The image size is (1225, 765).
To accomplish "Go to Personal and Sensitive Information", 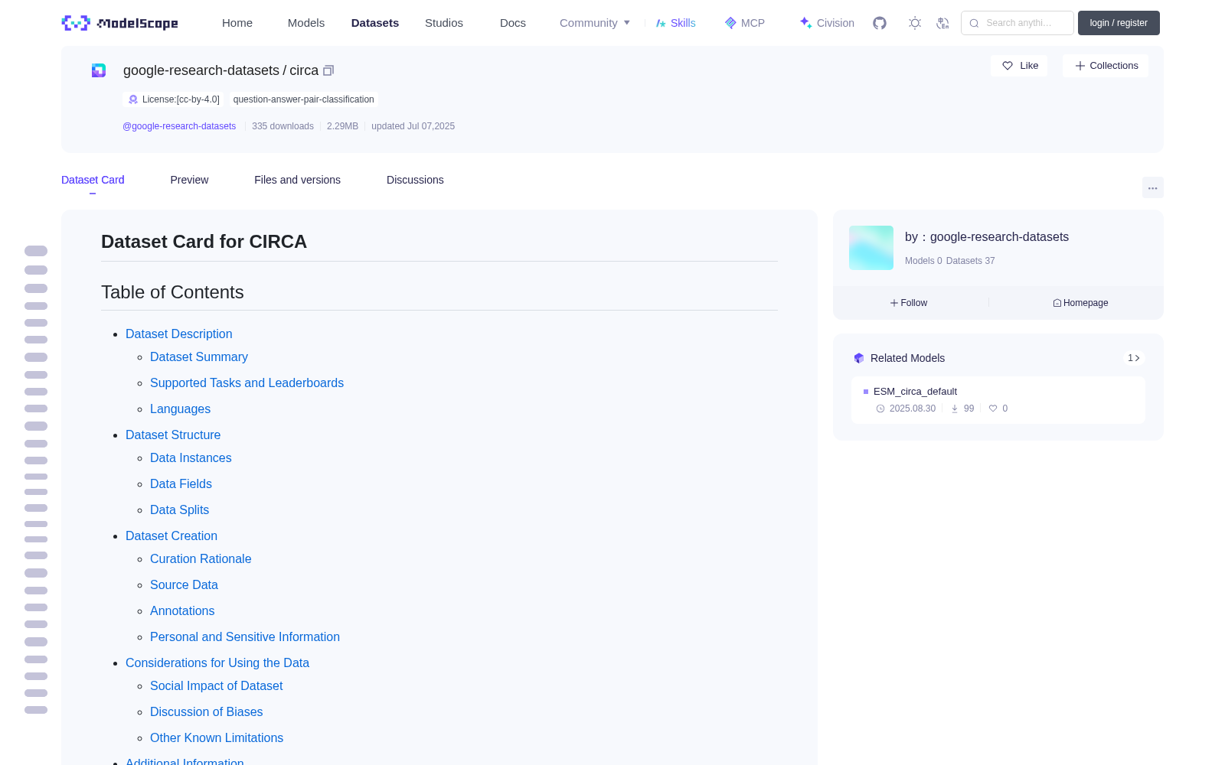I will coord(245,636).
